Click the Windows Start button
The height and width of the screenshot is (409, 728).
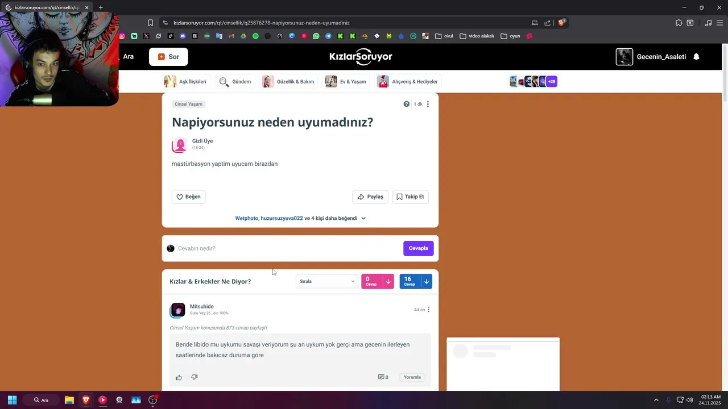tap(12, 400)
